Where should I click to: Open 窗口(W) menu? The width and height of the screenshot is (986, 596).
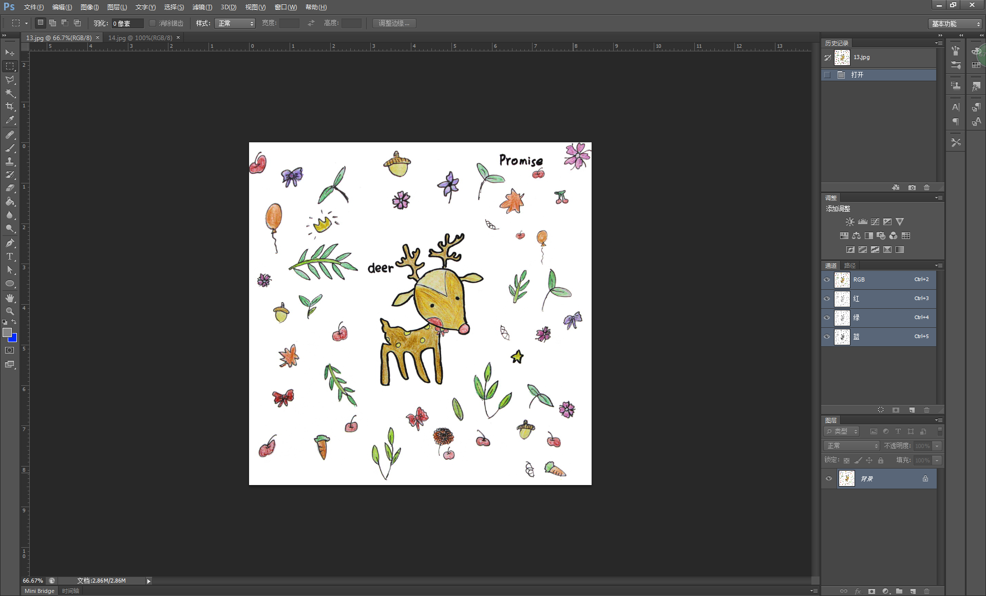286,7
